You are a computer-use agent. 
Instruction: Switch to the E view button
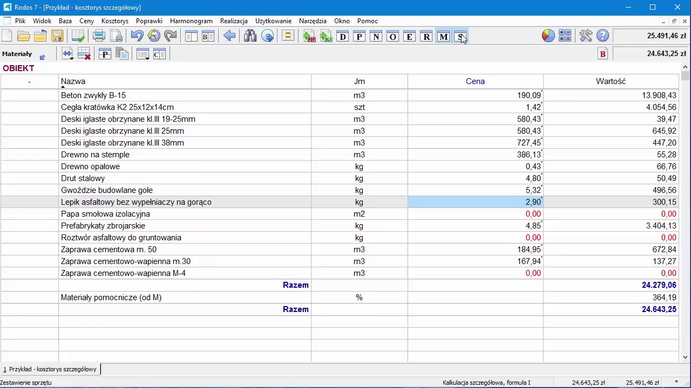pyautogui.click(x=410, y=36)
